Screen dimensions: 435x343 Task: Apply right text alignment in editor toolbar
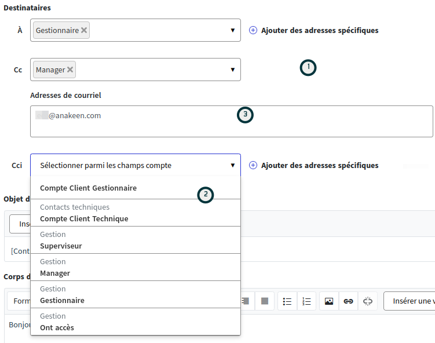[x=246, y=301]
